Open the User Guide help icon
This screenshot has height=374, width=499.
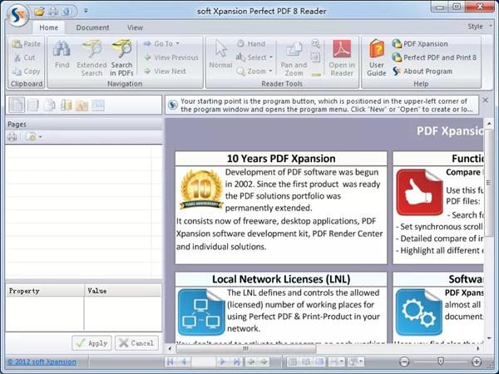377,58
